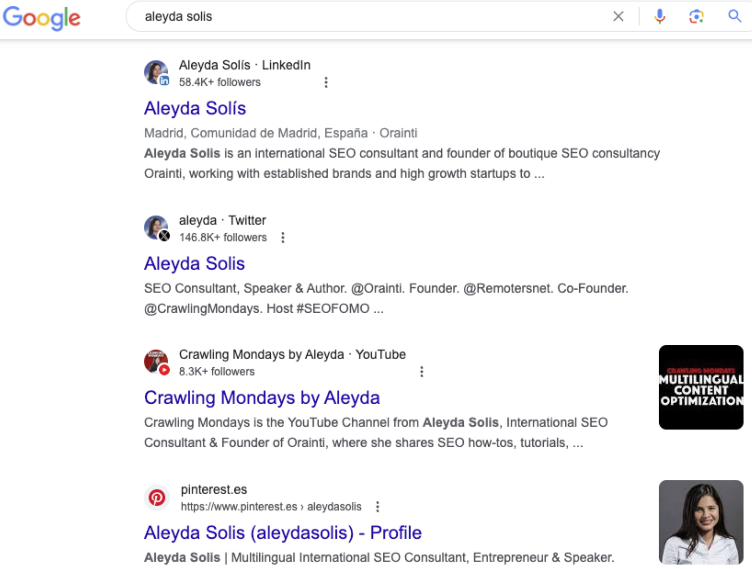Screen dimensions: 752x569
Task: Open the three-dot menu on the YouTube result
Action: [421, 372]
